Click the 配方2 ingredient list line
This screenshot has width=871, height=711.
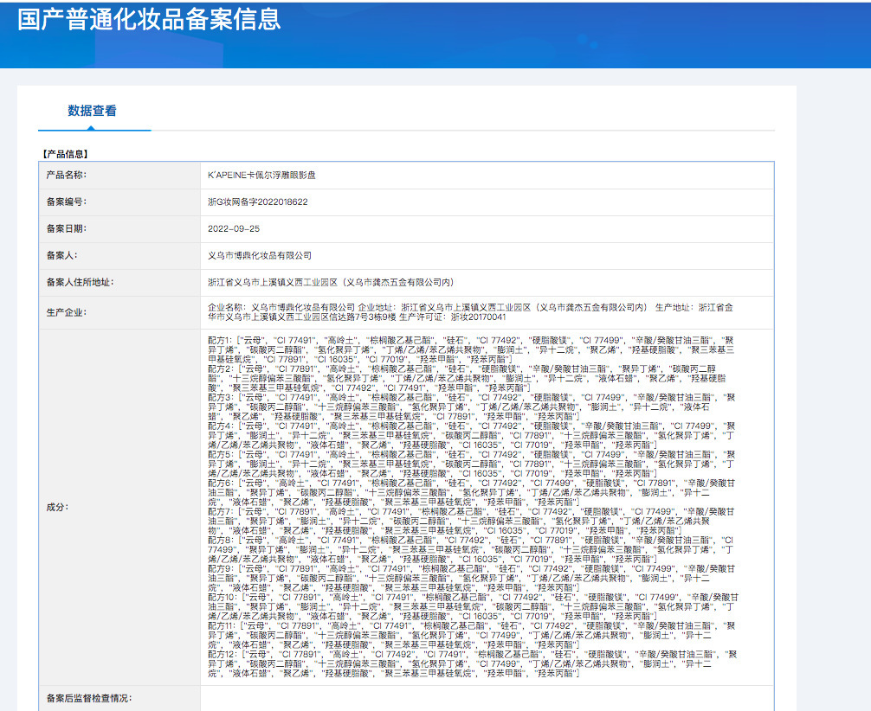point(468,378)
